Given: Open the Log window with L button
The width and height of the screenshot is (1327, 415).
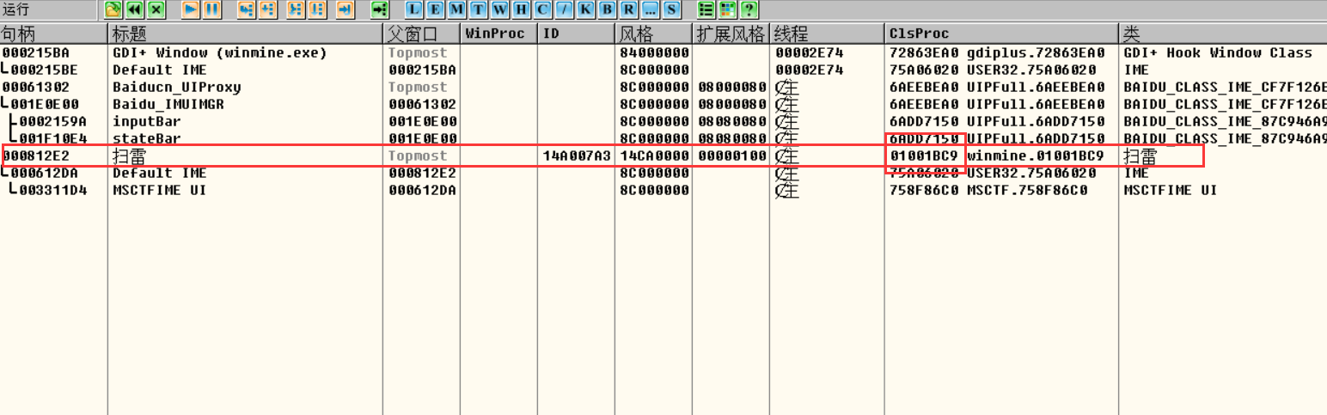Looking at the screenshot, I should click(x=413, y=9).
